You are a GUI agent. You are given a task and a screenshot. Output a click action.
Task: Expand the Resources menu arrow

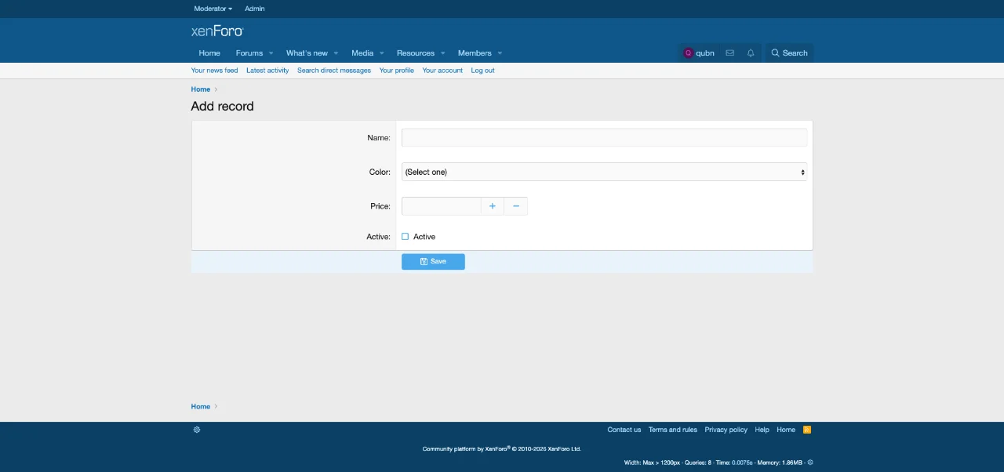point(442,53)
